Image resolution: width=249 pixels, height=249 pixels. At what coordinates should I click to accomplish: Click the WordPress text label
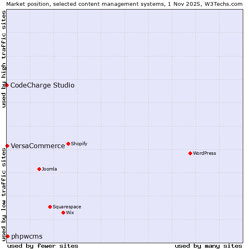[x=204, y=153]
